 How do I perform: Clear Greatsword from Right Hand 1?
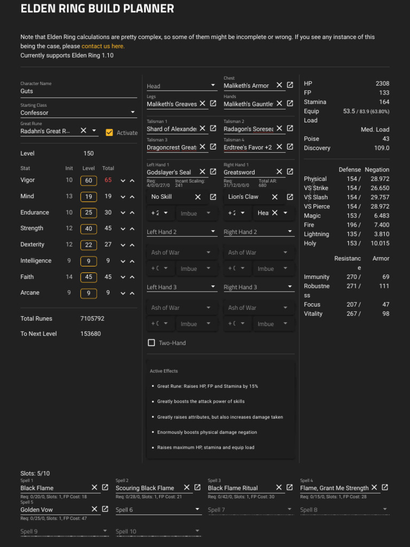coord(279,171)
